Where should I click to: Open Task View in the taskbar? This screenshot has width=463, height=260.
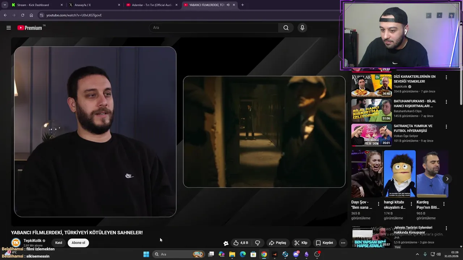(x=211, y=254)
